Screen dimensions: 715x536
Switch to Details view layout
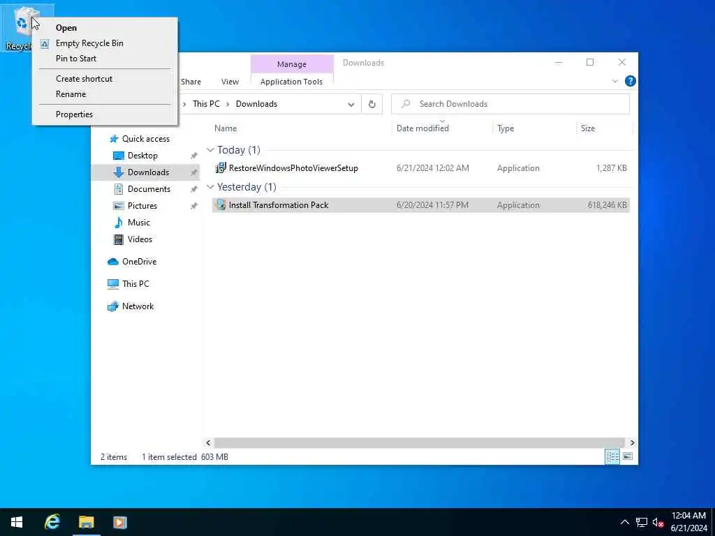pyautogui.click(x=612, y=457)
